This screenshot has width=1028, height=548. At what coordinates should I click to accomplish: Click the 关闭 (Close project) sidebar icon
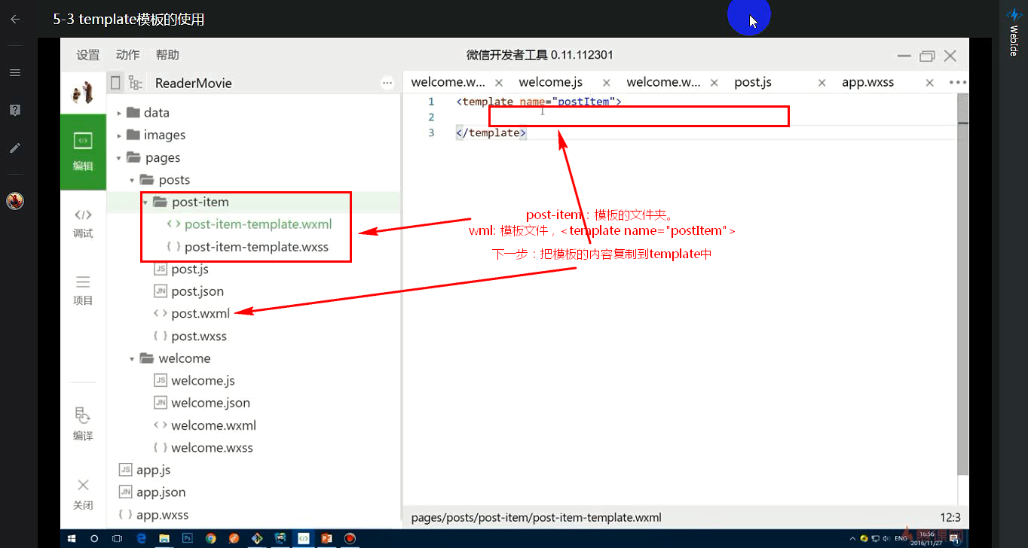(83, 494)
